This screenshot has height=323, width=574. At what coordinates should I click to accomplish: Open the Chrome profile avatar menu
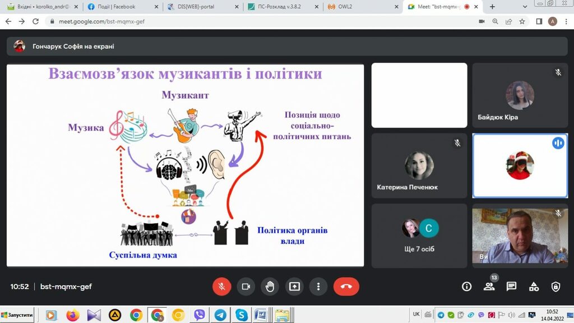(553, 21)
